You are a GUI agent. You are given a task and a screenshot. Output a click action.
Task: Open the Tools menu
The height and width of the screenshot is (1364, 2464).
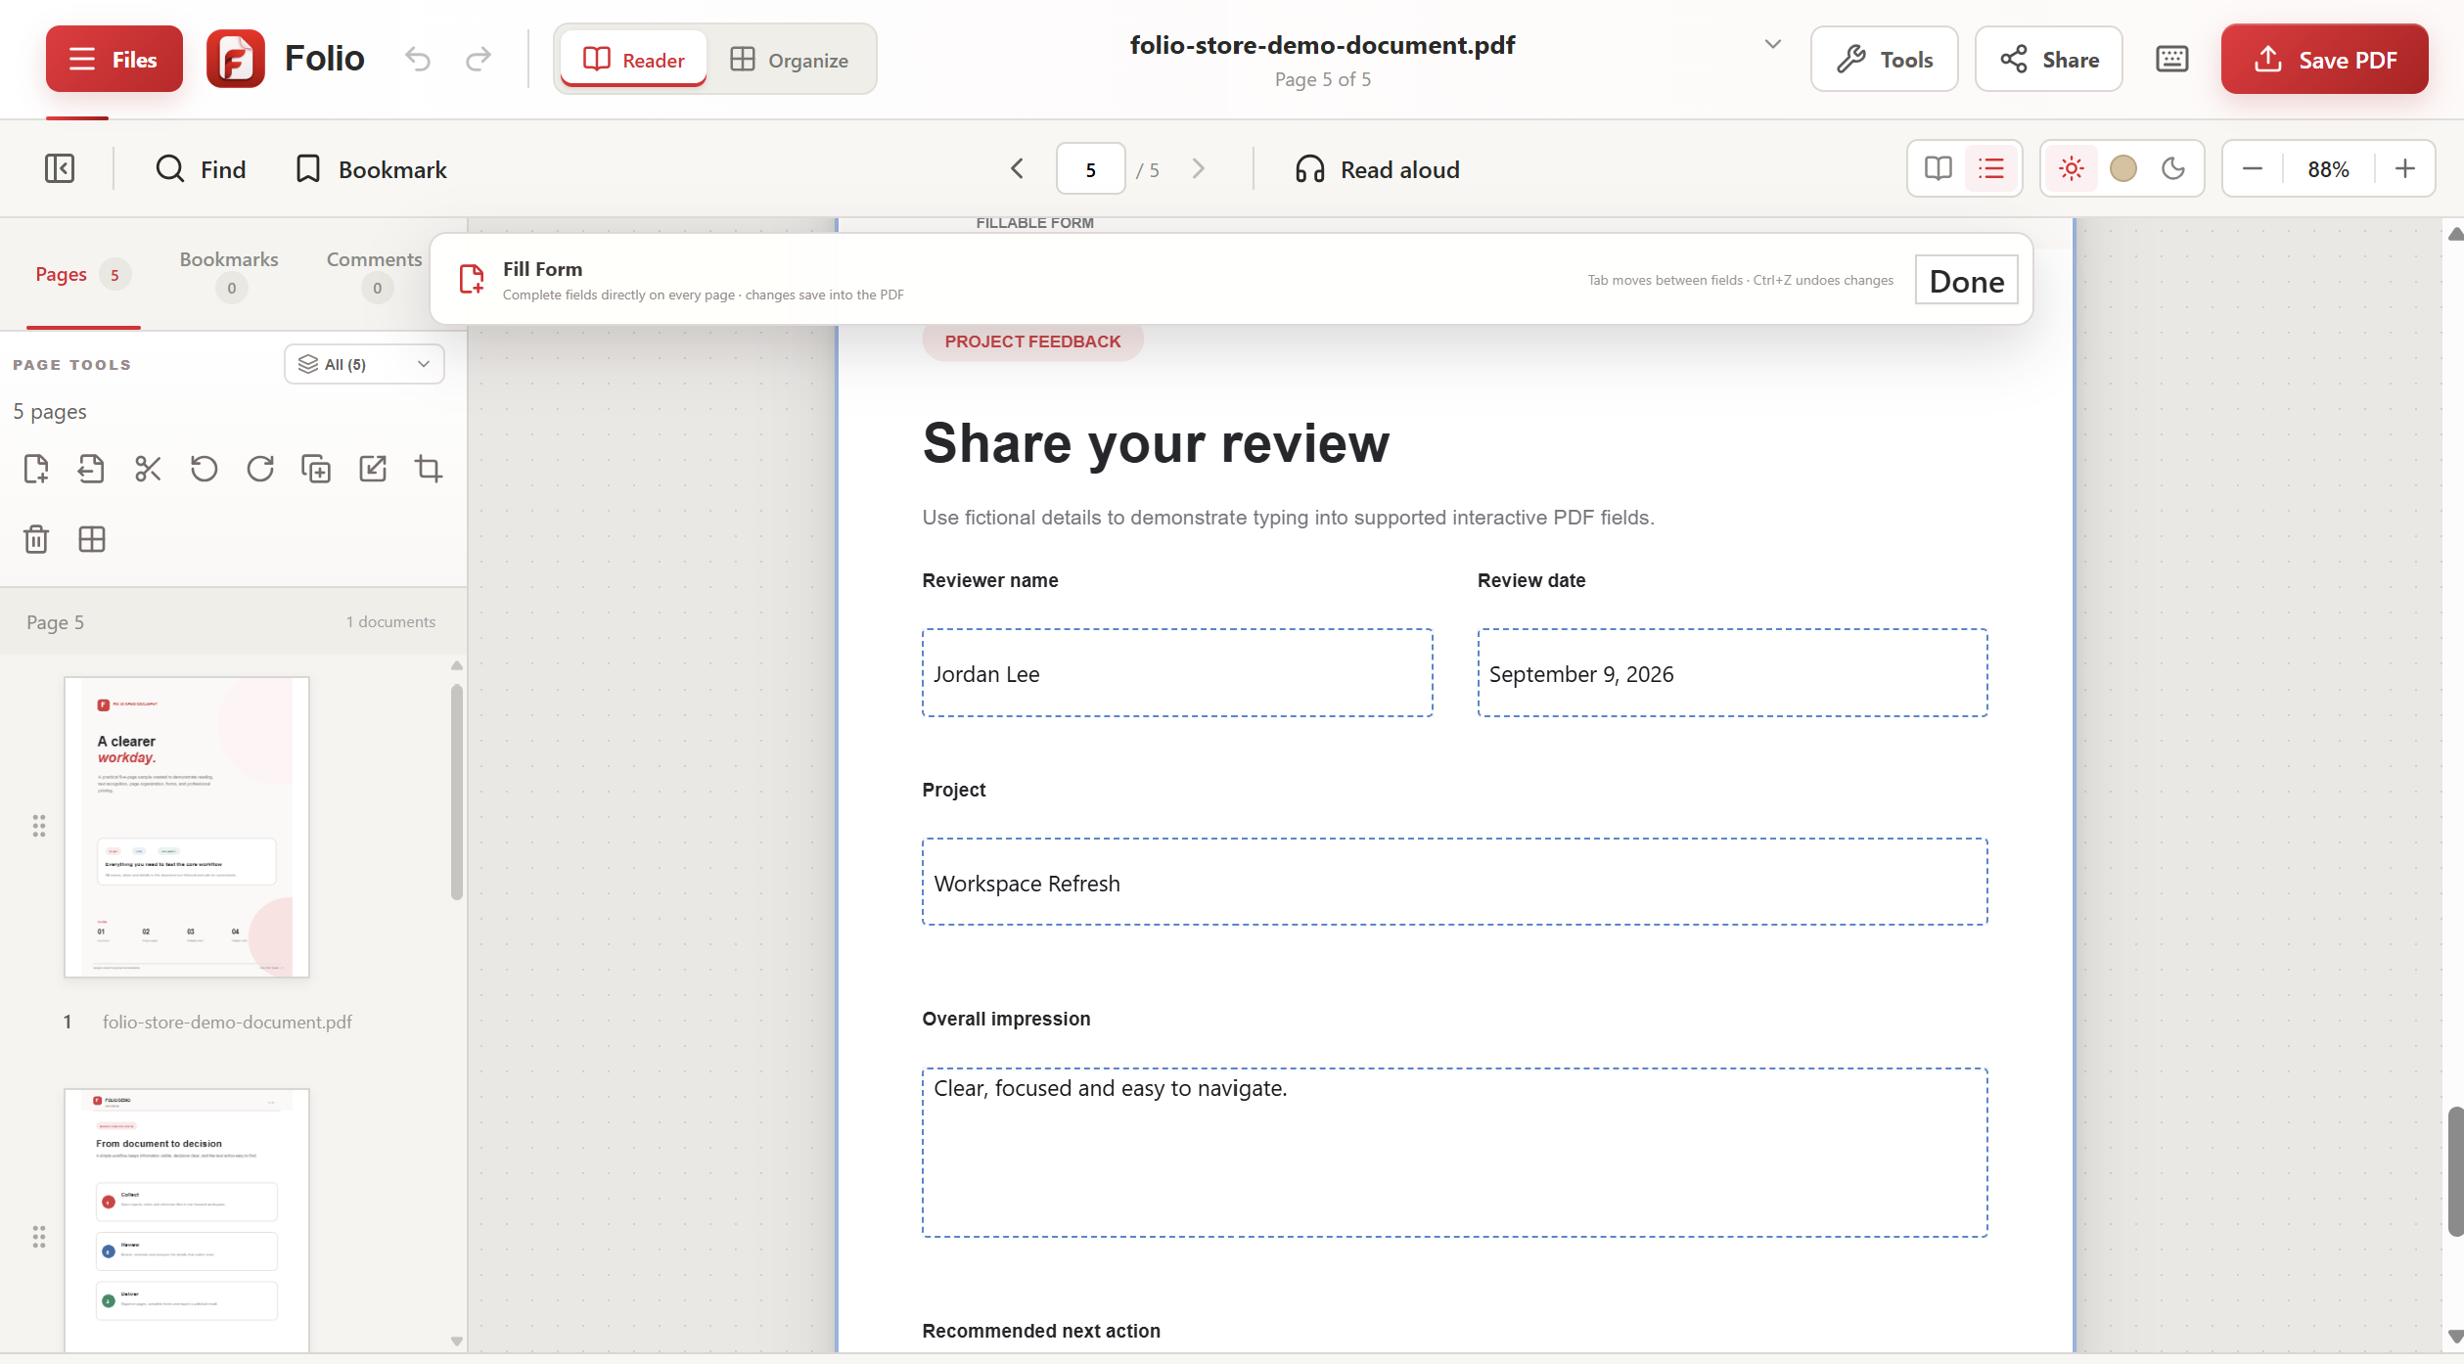tap(1884, 59)
